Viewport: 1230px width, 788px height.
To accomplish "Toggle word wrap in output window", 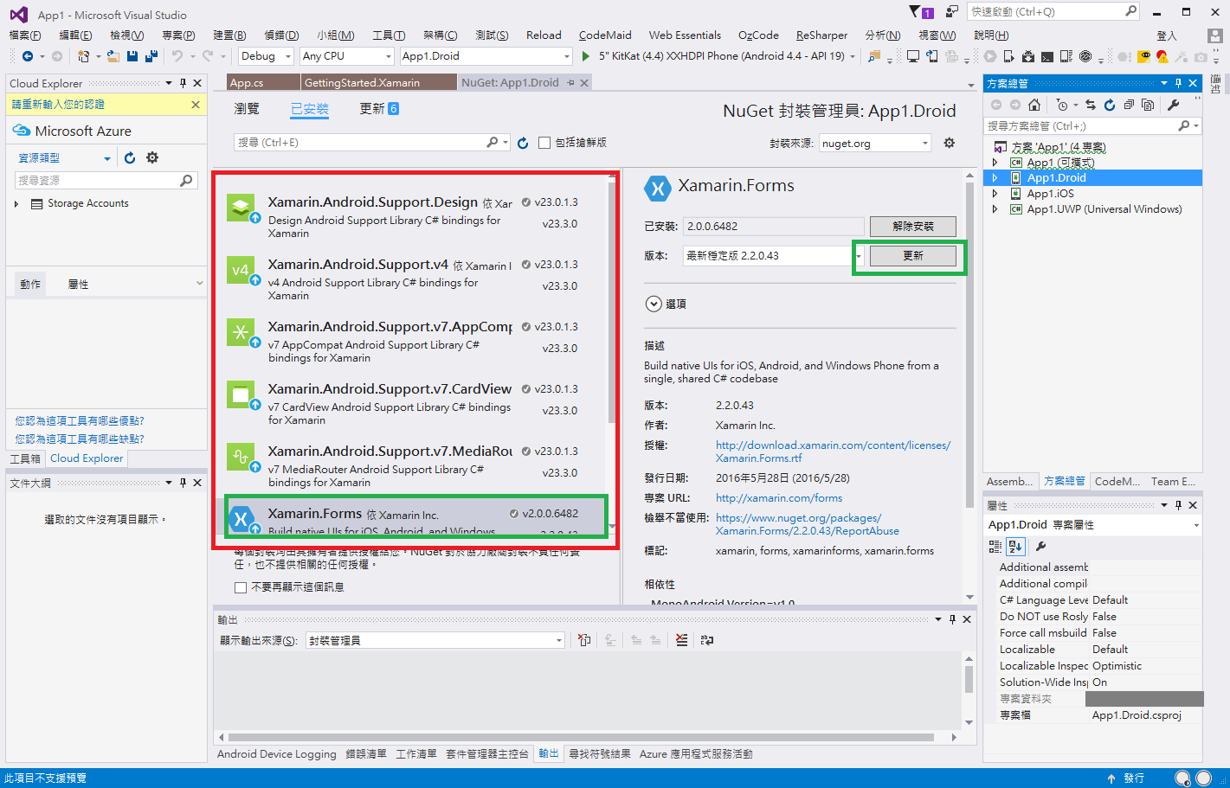I will tap(707, 640).
